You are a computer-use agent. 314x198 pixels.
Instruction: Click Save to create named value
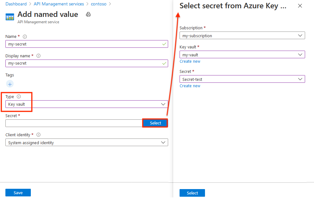click(18, 193)
